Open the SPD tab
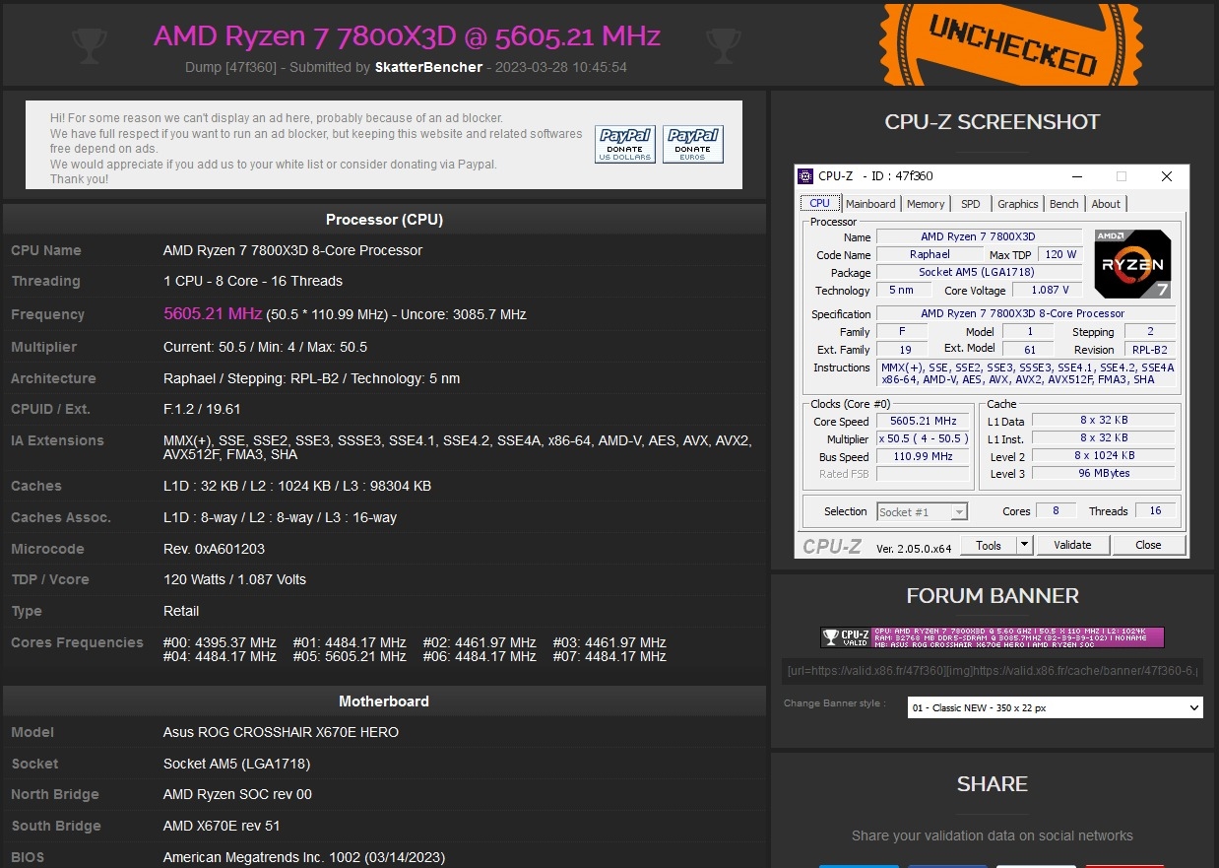This screenshot has height=868, width=1219. click(971, 204)
